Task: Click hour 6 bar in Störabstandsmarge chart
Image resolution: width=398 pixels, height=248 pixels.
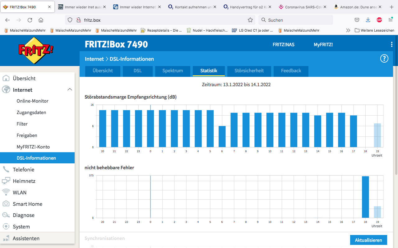Action: [222, 137]
